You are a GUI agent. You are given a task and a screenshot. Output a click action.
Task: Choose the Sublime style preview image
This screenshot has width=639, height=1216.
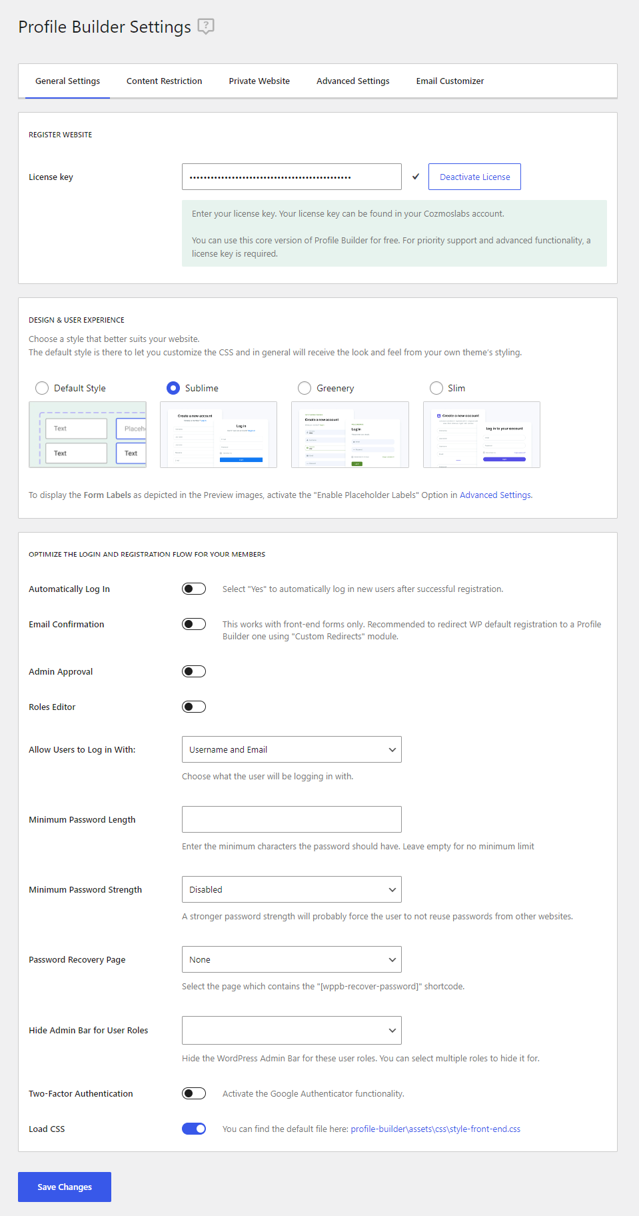tap(219, 435)
